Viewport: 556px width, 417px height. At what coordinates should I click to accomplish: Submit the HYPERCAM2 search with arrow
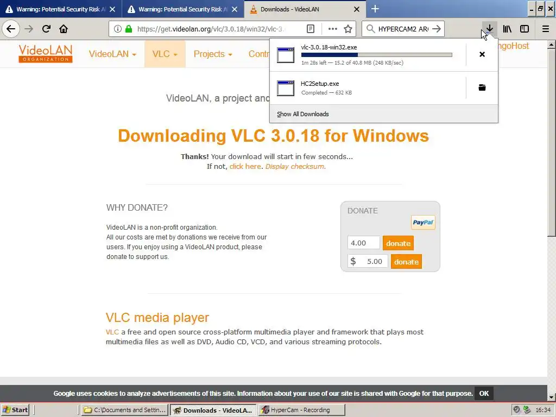pyautogui.click(x=437, y=29)
